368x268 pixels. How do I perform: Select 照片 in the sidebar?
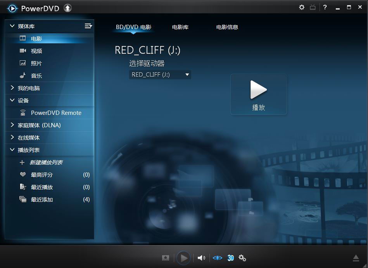tap(49, 63)
